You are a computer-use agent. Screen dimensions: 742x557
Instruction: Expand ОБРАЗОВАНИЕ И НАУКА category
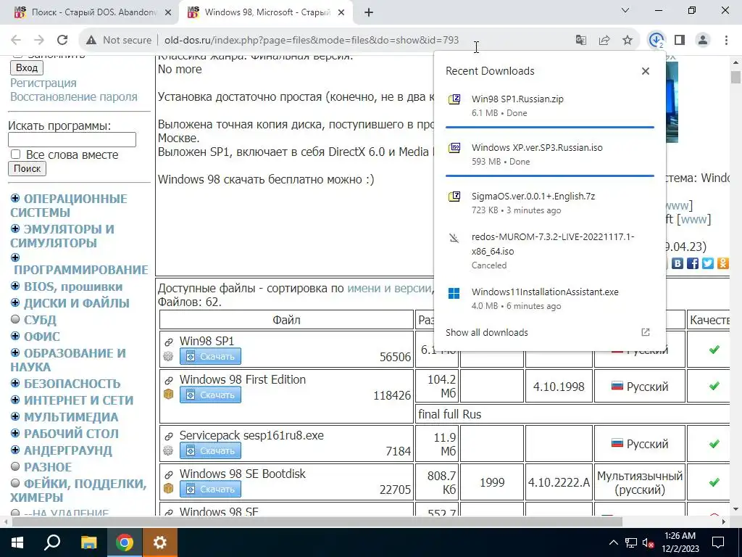pyautogui.click(x=15, y=352)
